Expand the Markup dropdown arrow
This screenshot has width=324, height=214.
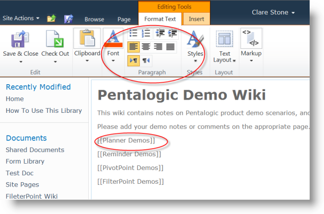(251, 61)
